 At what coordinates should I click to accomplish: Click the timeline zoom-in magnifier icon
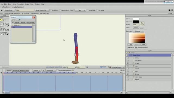tap(121, 71)
